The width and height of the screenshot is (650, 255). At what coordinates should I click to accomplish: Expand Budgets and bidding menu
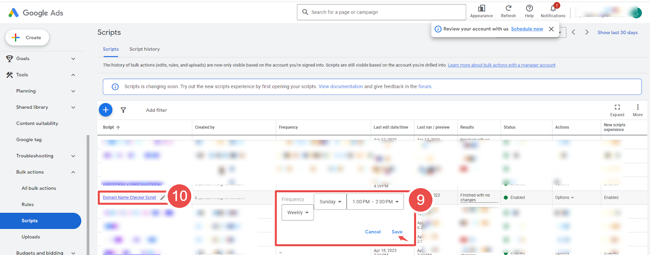click(73, 253)
